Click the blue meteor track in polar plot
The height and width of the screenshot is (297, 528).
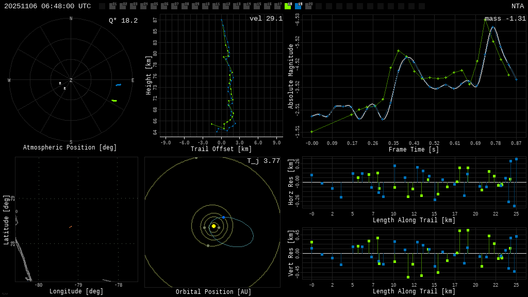click(x=119, y=85)
